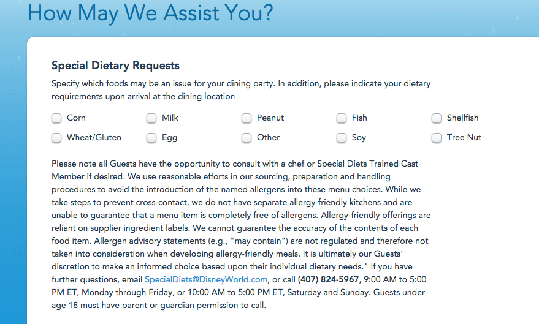Screen dimensions: 539x324
Task: Select the Peanut checkbox
Action: coord(246,118)
